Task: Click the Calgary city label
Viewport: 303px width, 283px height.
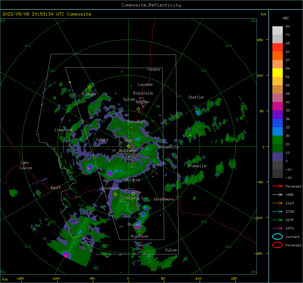Action: pos(131,198)
